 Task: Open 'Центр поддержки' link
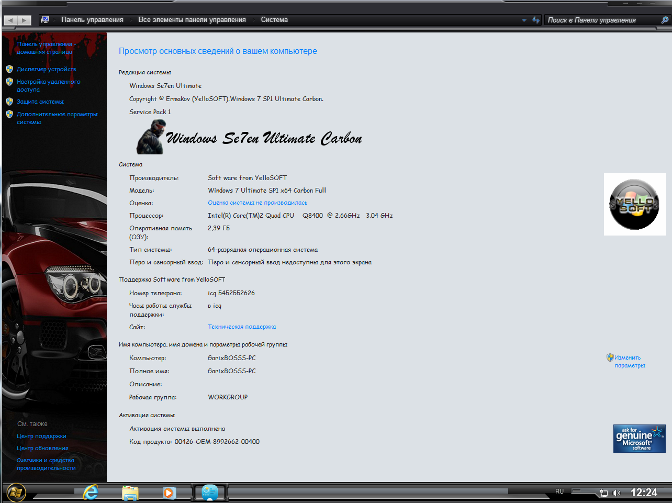click(x=41, y=436)
